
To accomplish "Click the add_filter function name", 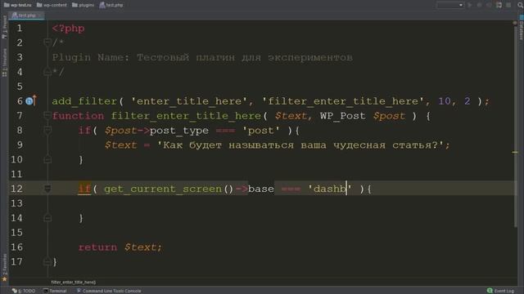I will coord(84,101).
